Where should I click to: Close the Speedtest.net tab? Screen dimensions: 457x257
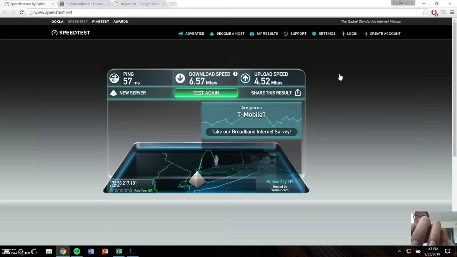pyautogui.click(x=53, y=4)
